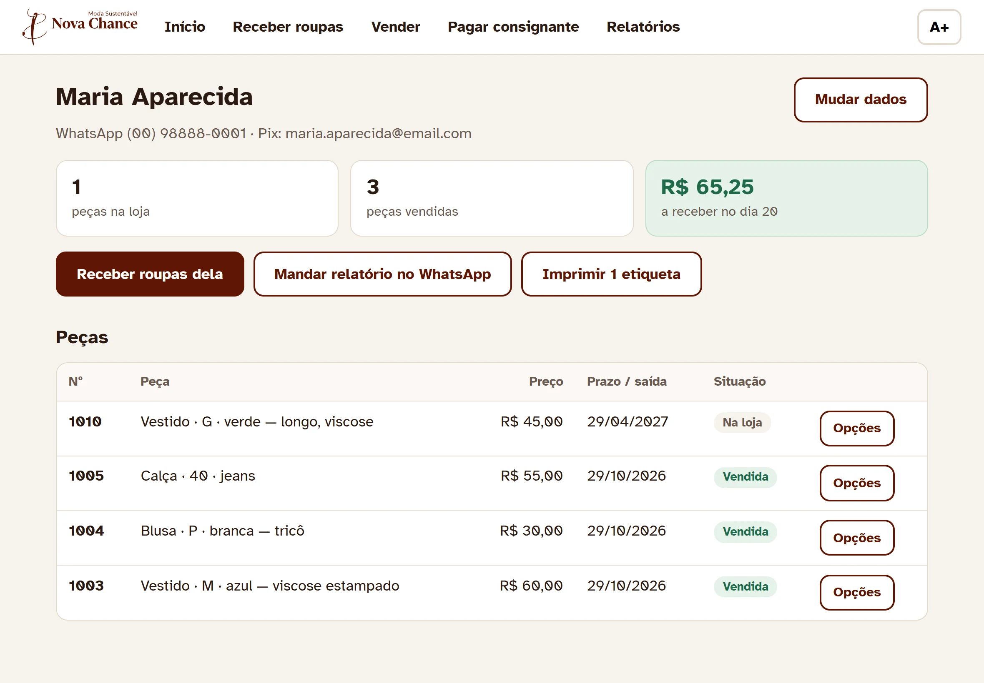984x683 pixels.
Task: Click Vestido · G · verde description
Action: coord(257,422)
